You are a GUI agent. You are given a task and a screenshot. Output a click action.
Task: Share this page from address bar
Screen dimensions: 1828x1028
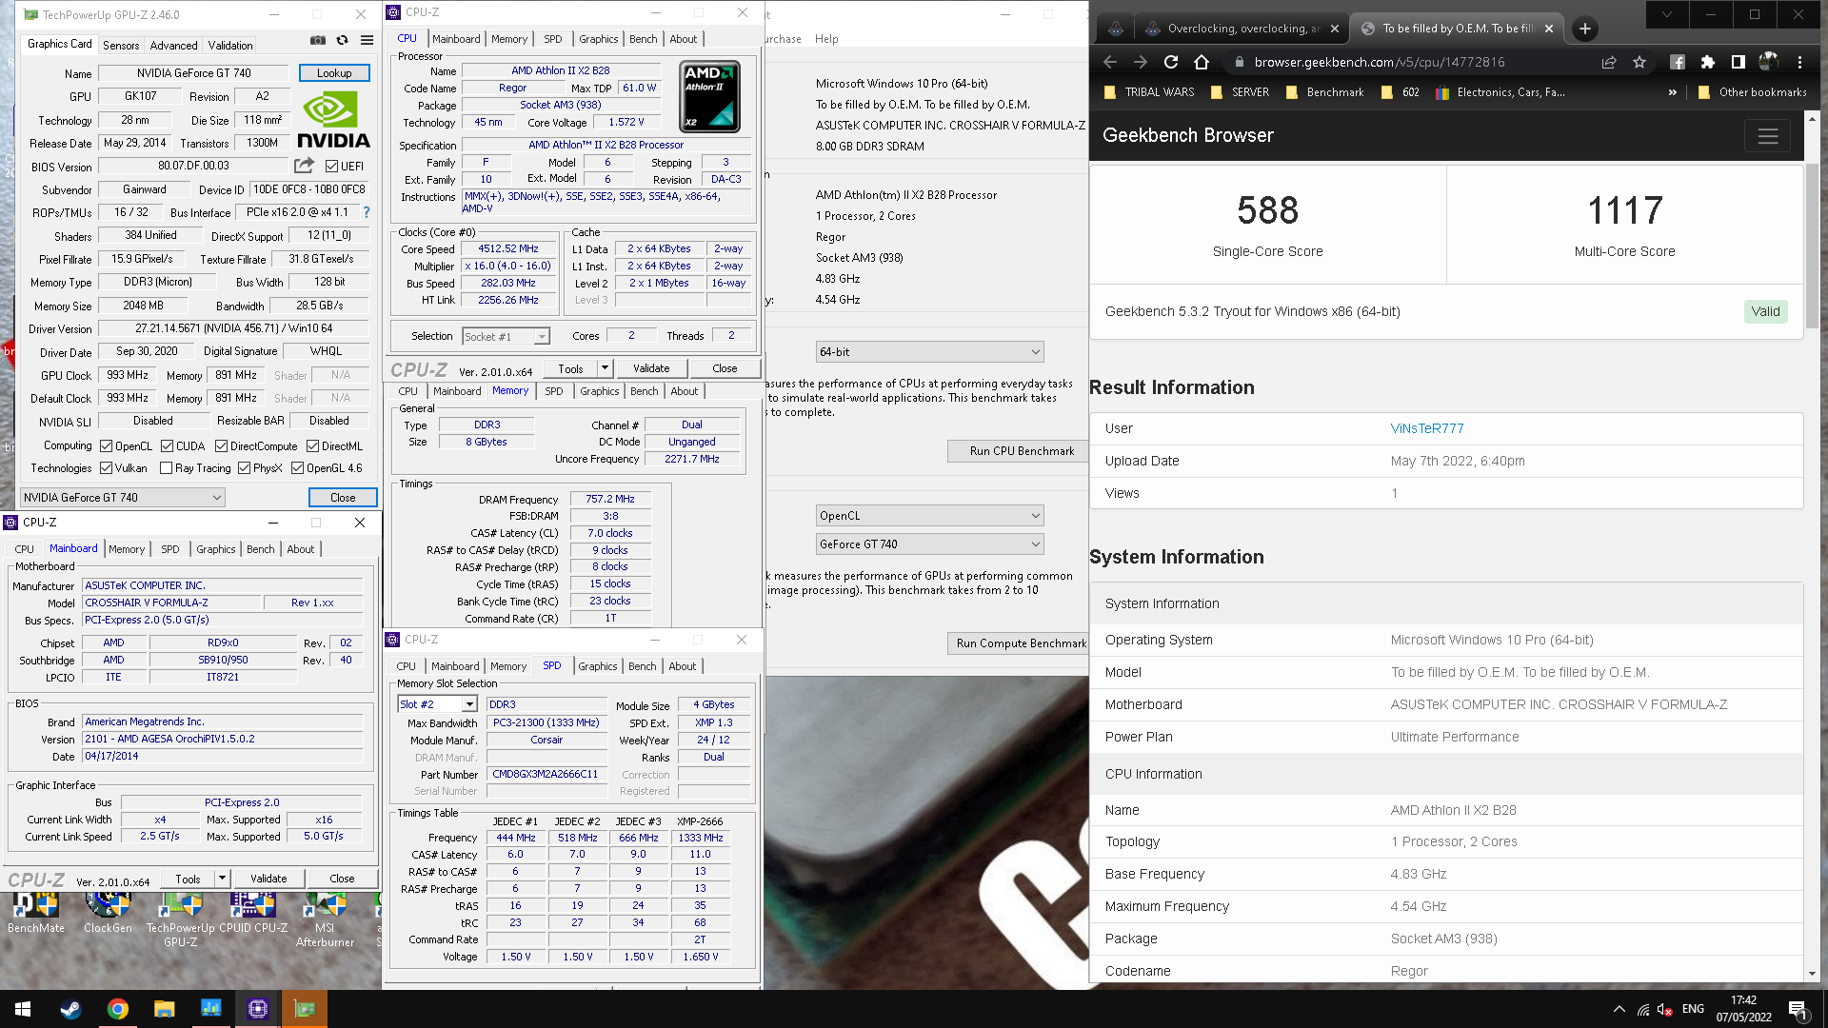coord(1609,62)
